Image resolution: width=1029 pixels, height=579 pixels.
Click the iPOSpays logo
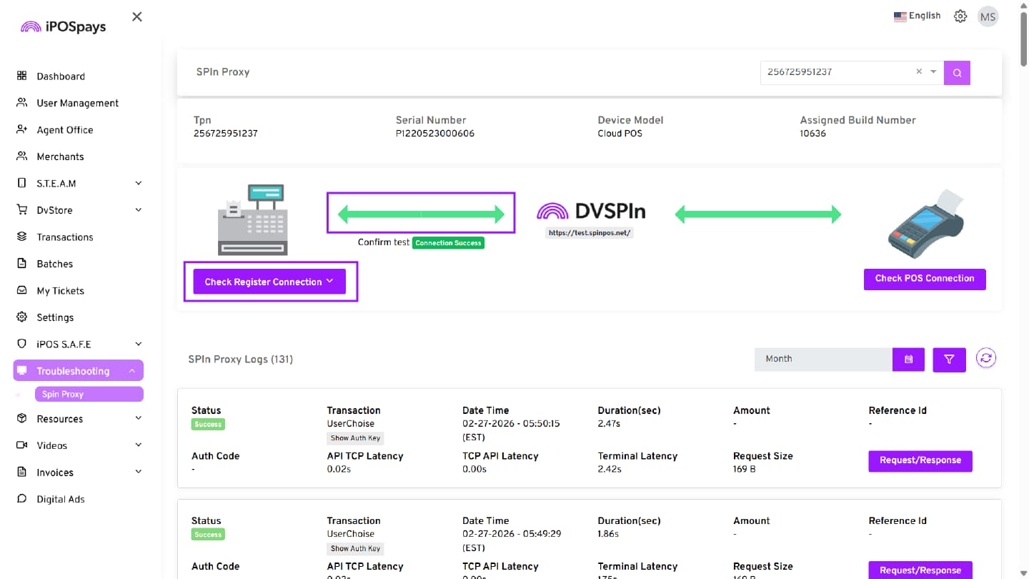click(64, 26)
